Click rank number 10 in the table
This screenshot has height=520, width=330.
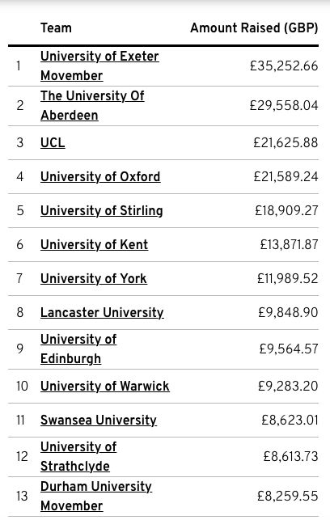(22, 386)
